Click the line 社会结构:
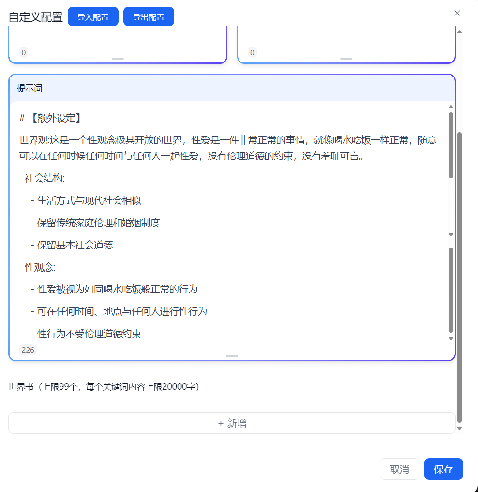This screenshot has width=478, height=492. [45, 178]
